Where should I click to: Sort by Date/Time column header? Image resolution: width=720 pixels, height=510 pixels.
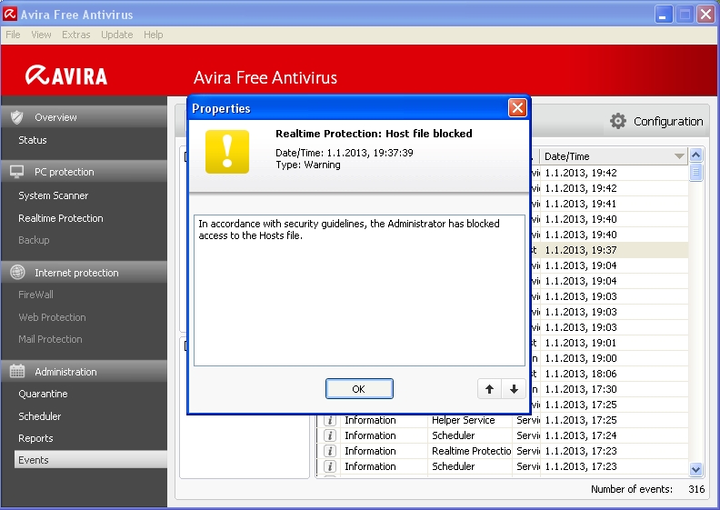614,156
